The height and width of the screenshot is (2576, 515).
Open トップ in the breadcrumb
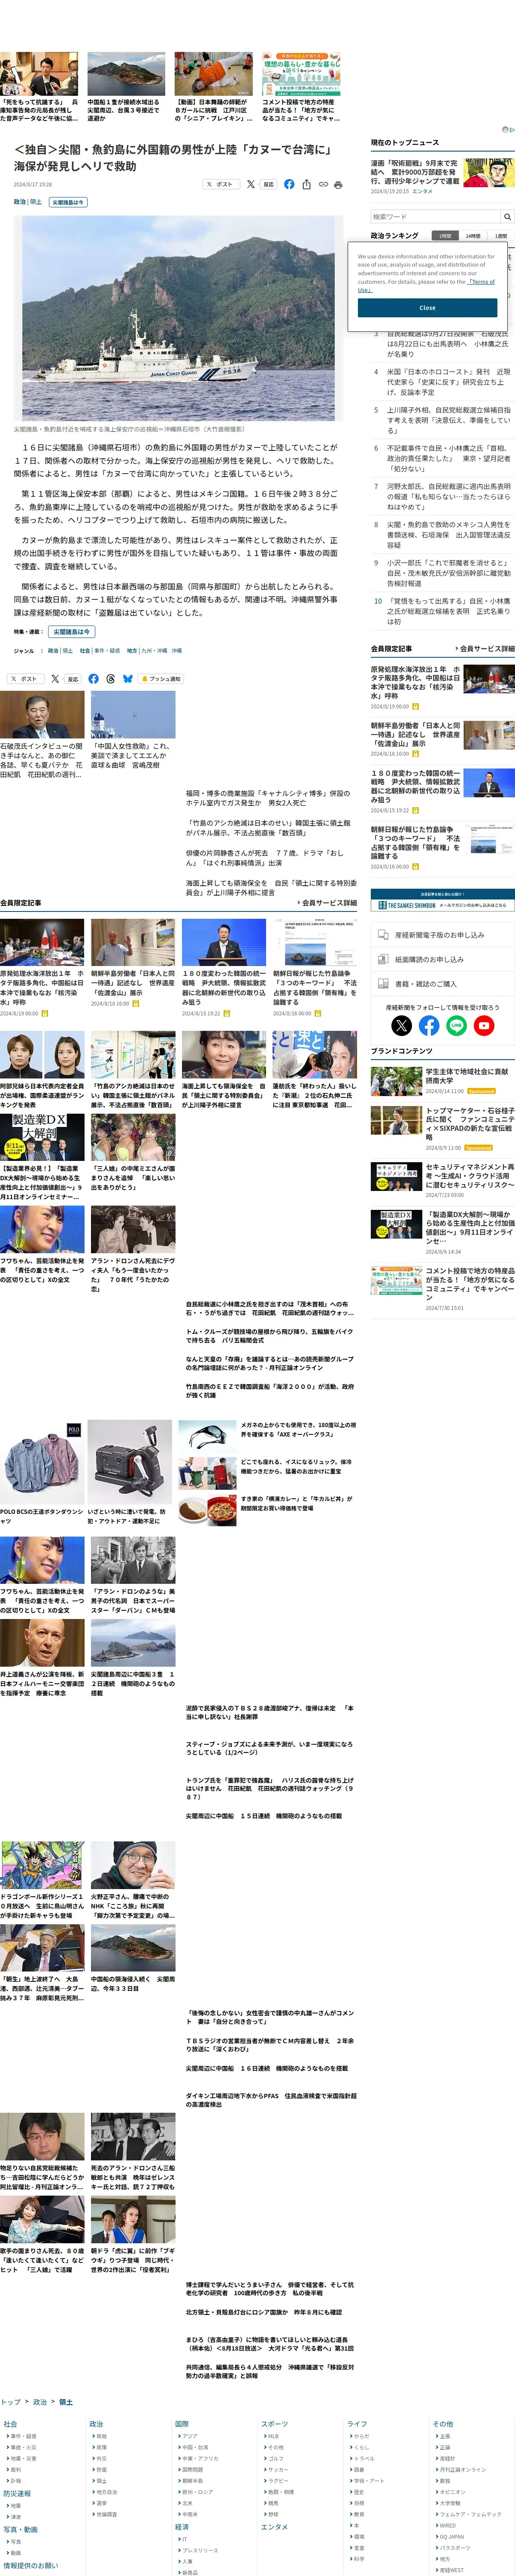coord(10,2402)
